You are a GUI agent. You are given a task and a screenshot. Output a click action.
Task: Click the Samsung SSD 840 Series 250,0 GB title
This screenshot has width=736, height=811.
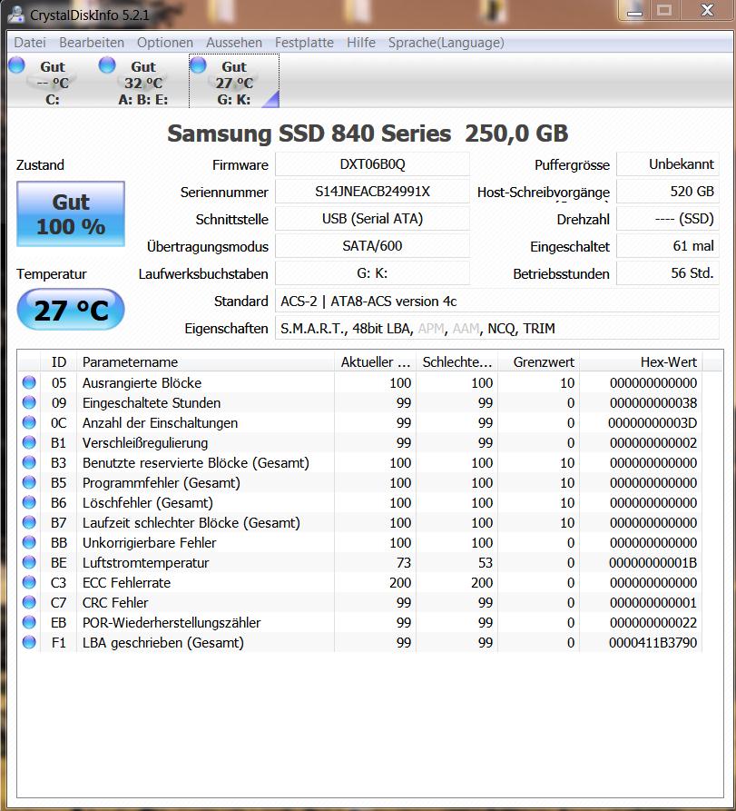[368, 134]
